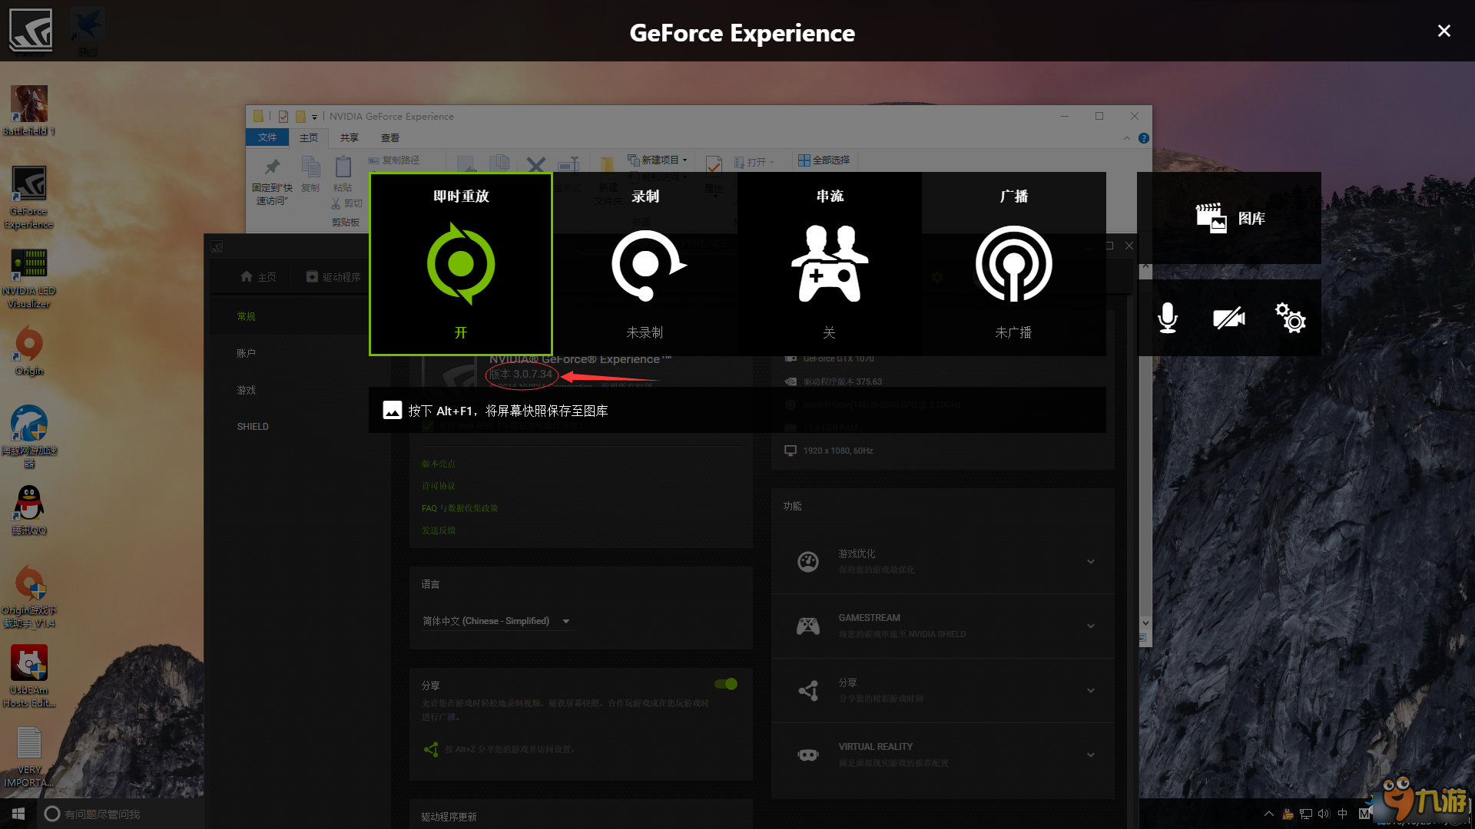Expand the 游戏优化 feature row

click(x=943, y=561)
